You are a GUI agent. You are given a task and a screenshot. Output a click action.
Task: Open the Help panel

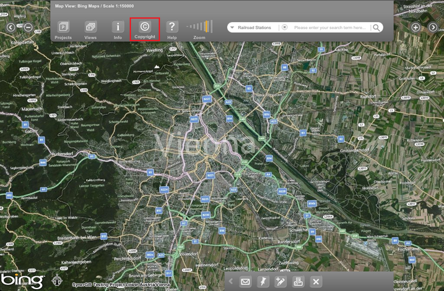172,30
